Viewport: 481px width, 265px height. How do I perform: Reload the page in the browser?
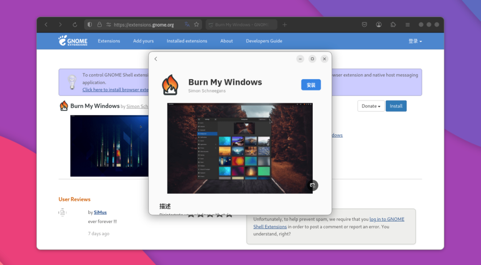pyautogui.click(x=75, y=24)
